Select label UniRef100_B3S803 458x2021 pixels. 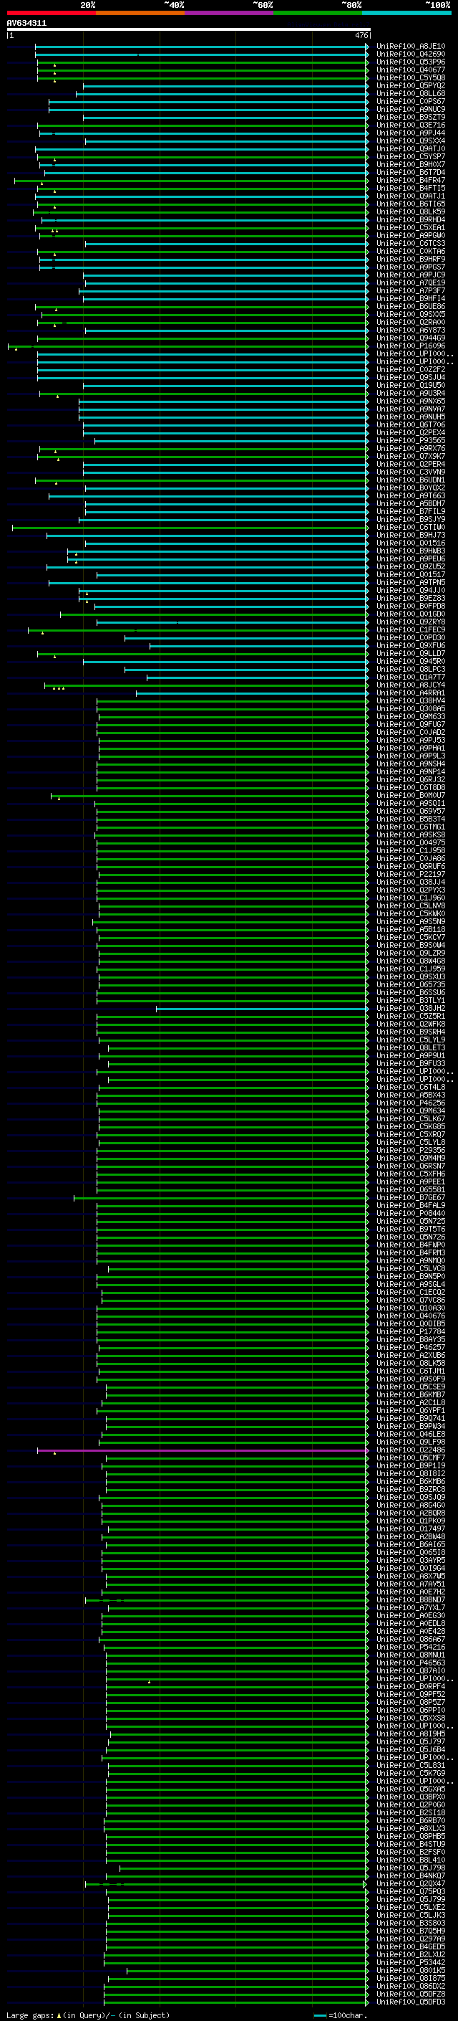(x=411, y=1923)
